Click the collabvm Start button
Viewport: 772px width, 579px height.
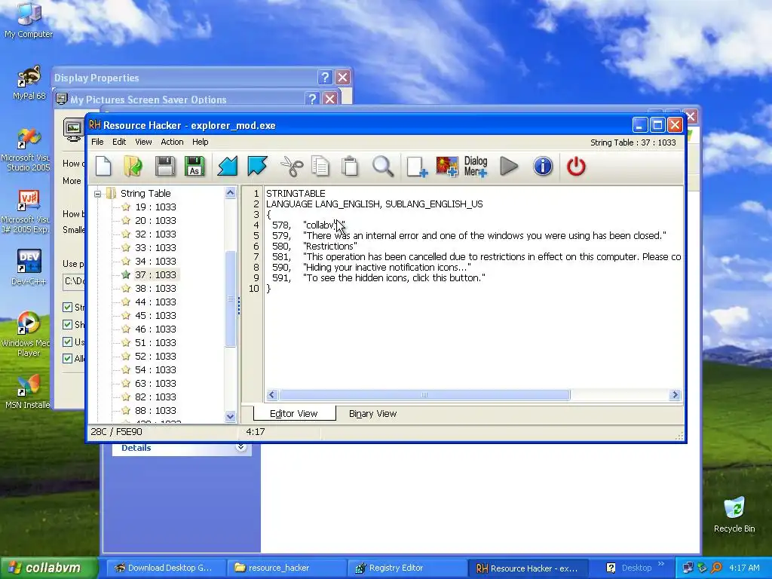click(49, 568)
